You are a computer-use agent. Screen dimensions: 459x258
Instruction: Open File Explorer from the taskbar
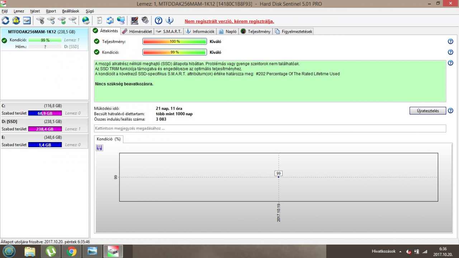coord(30,251)
